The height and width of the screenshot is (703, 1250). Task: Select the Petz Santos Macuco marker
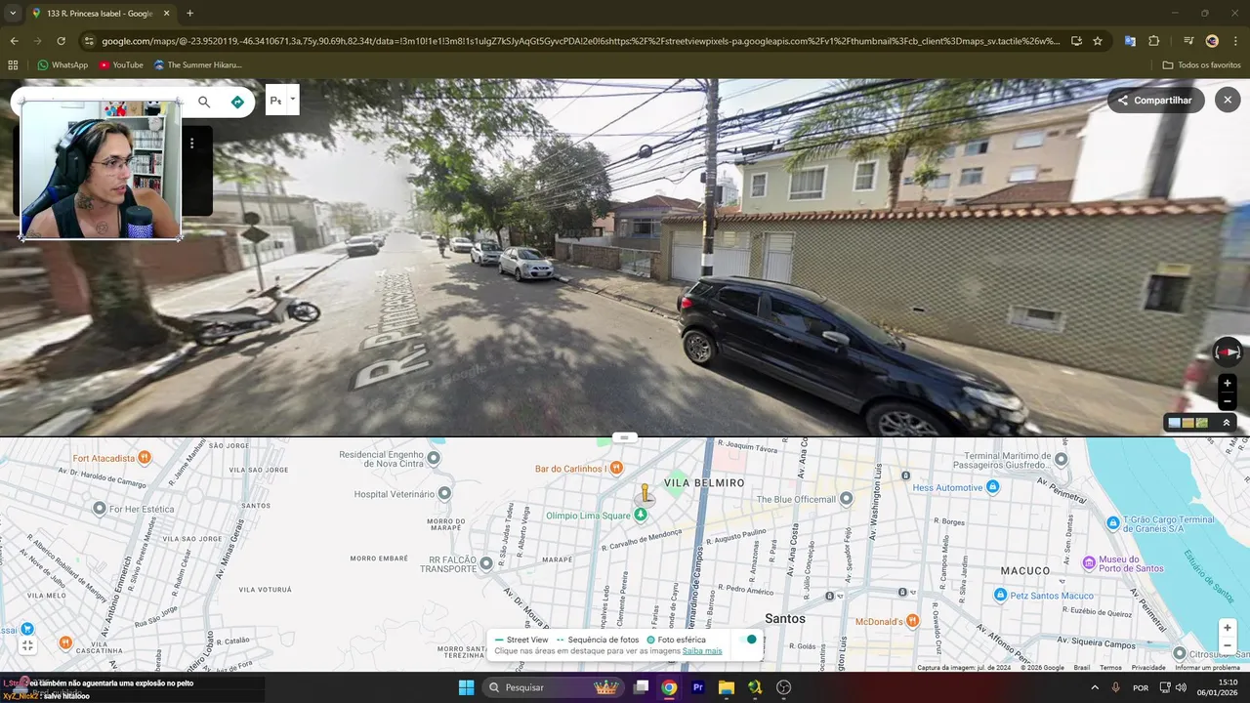pos(1000,595)
